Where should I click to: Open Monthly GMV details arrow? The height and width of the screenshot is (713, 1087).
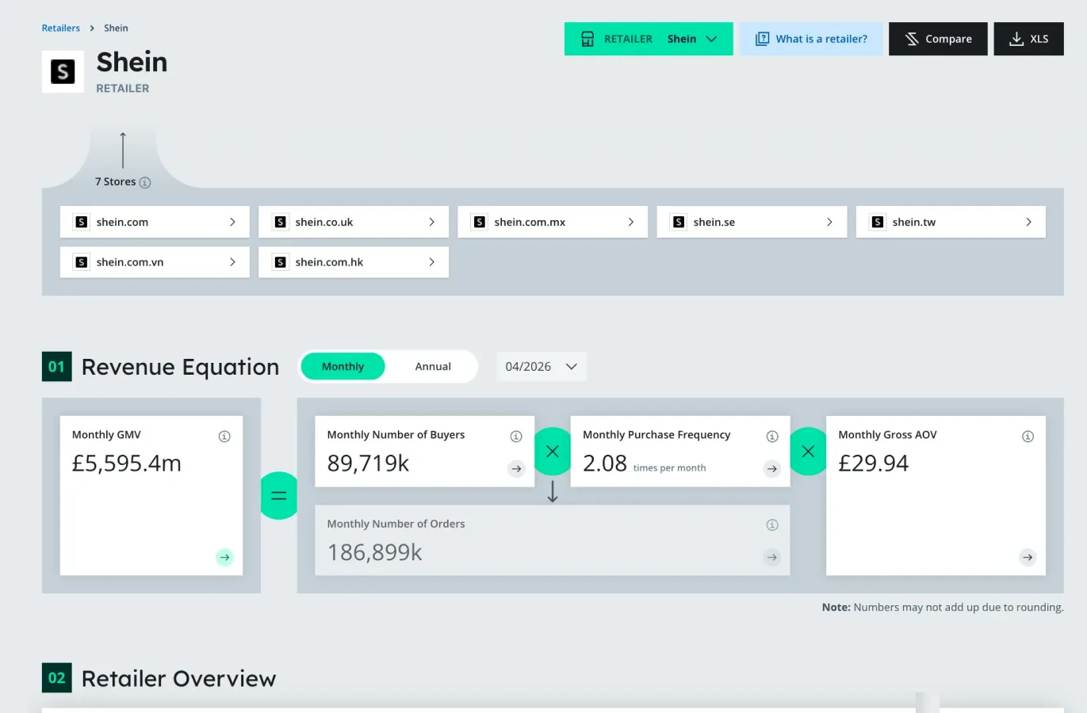point(225,558)
